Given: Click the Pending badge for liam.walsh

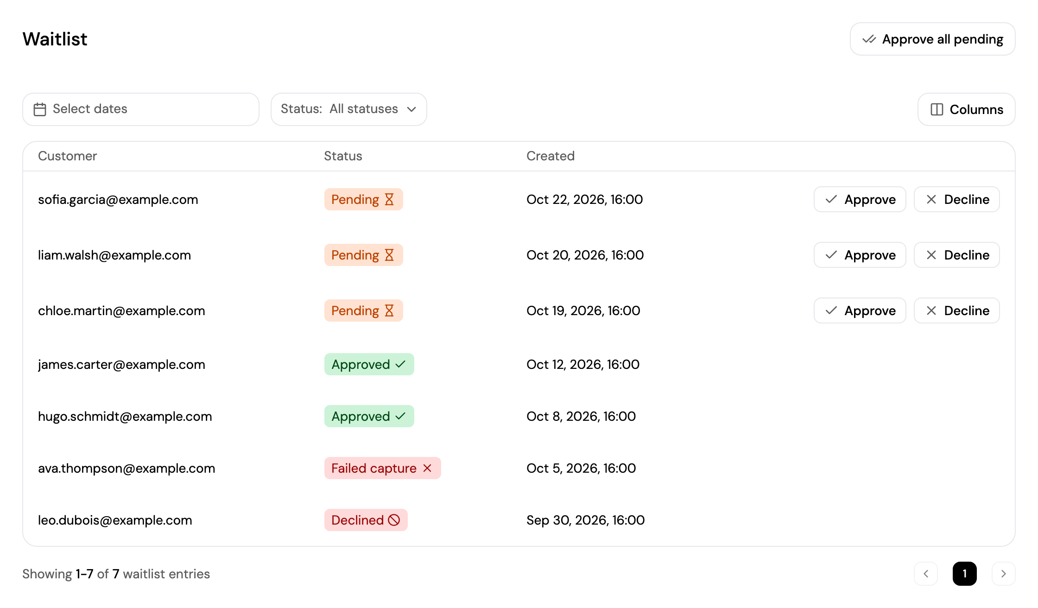Looking at the screenshot, I should tap(363, 255).
